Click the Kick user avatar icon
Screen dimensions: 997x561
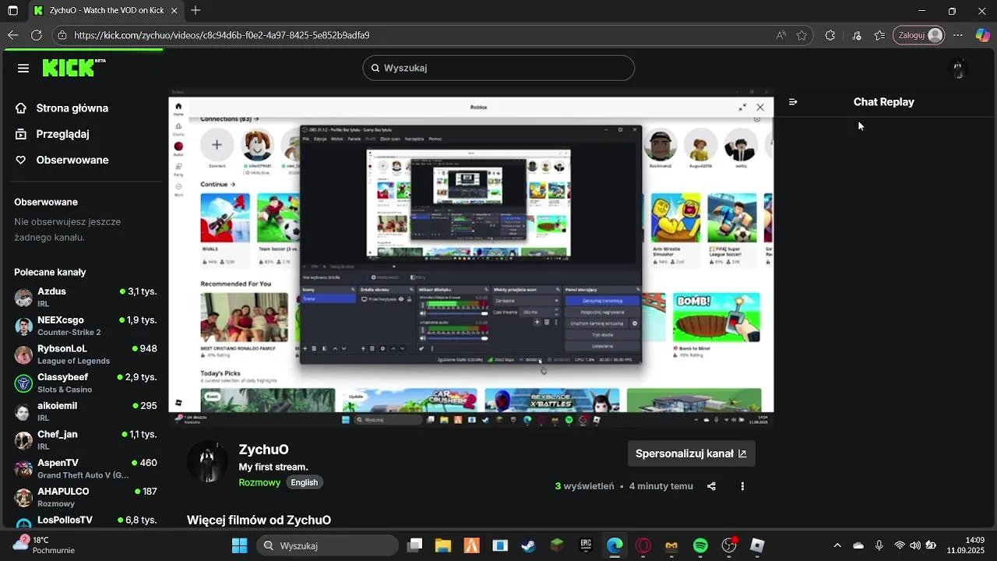click(959, 69)
